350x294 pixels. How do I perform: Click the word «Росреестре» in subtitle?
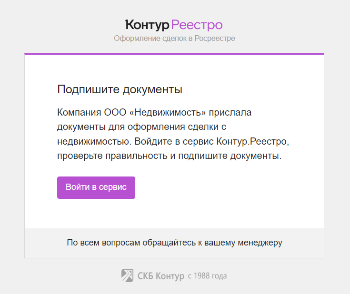(215, 39)
